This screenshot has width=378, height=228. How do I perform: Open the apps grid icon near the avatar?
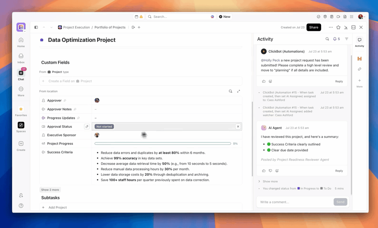(x=352, y=16)
